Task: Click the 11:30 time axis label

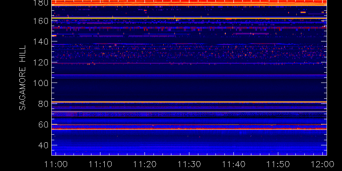Action: pos(189,164)
